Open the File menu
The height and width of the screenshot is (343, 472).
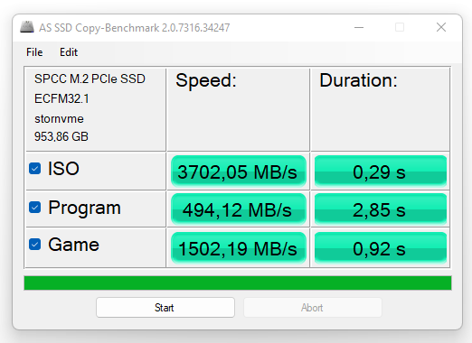pyautogui.click(x=34, y=52)
